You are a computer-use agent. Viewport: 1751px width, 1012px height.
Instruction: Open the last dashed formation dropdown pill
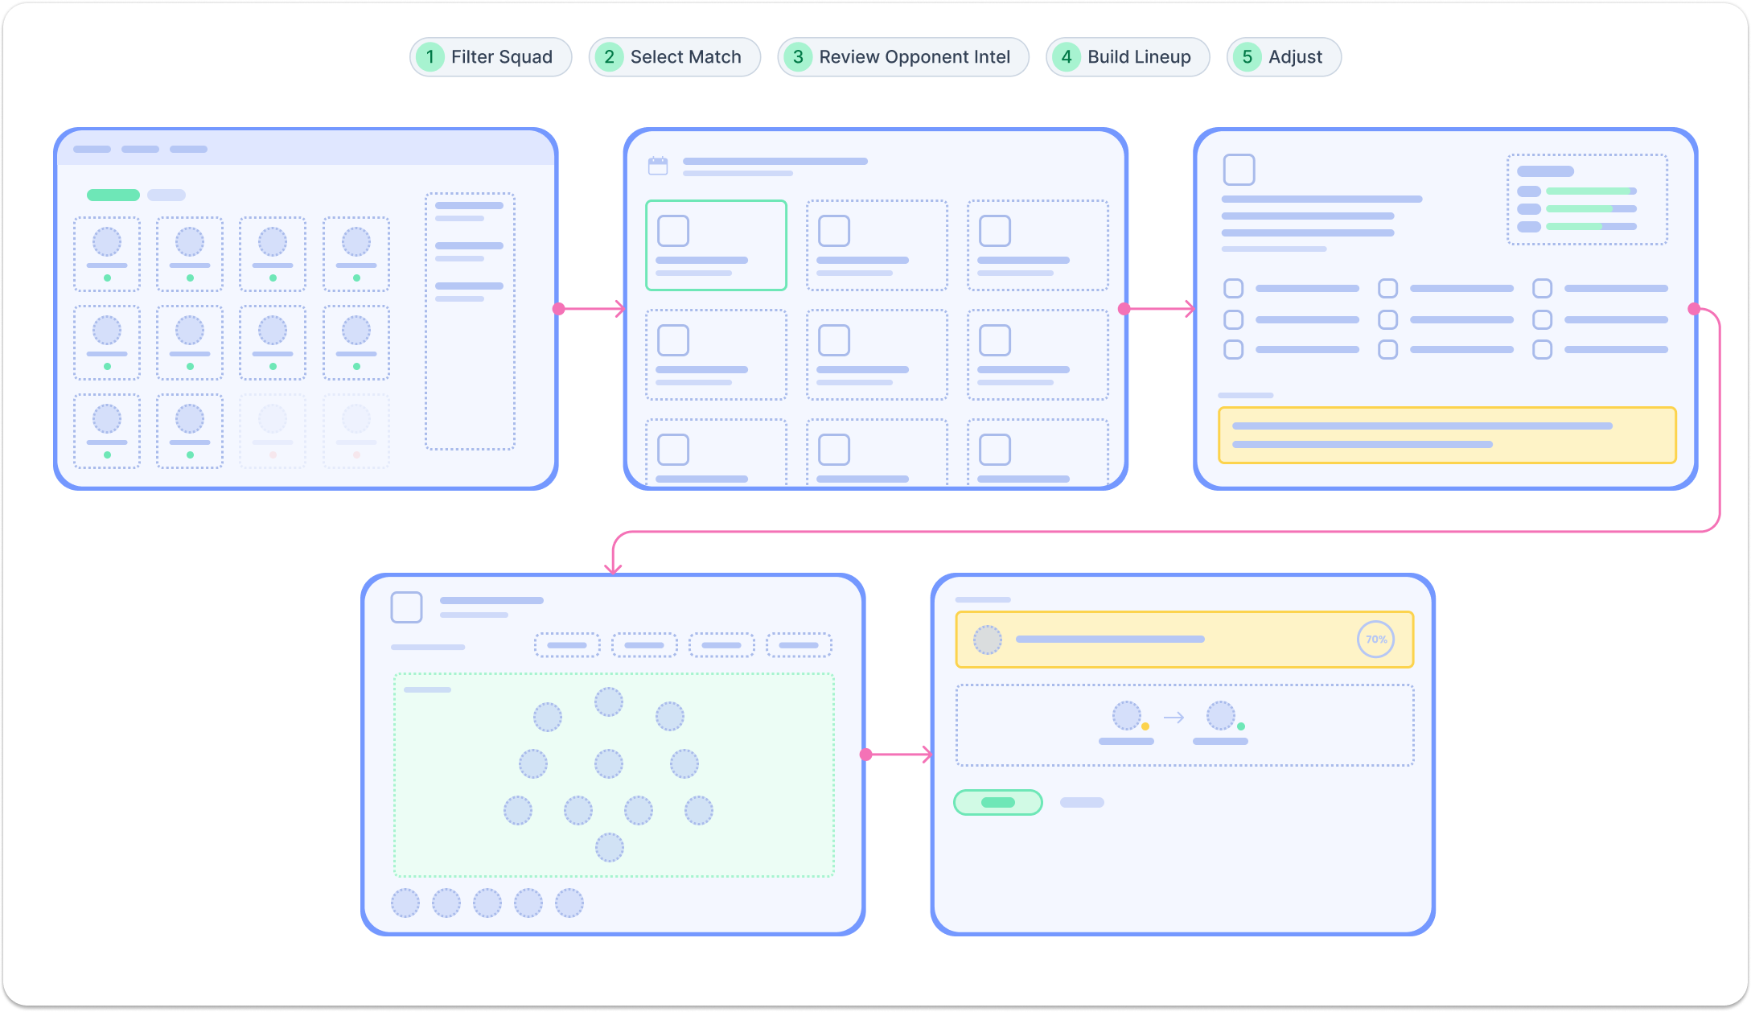[799, 645]
